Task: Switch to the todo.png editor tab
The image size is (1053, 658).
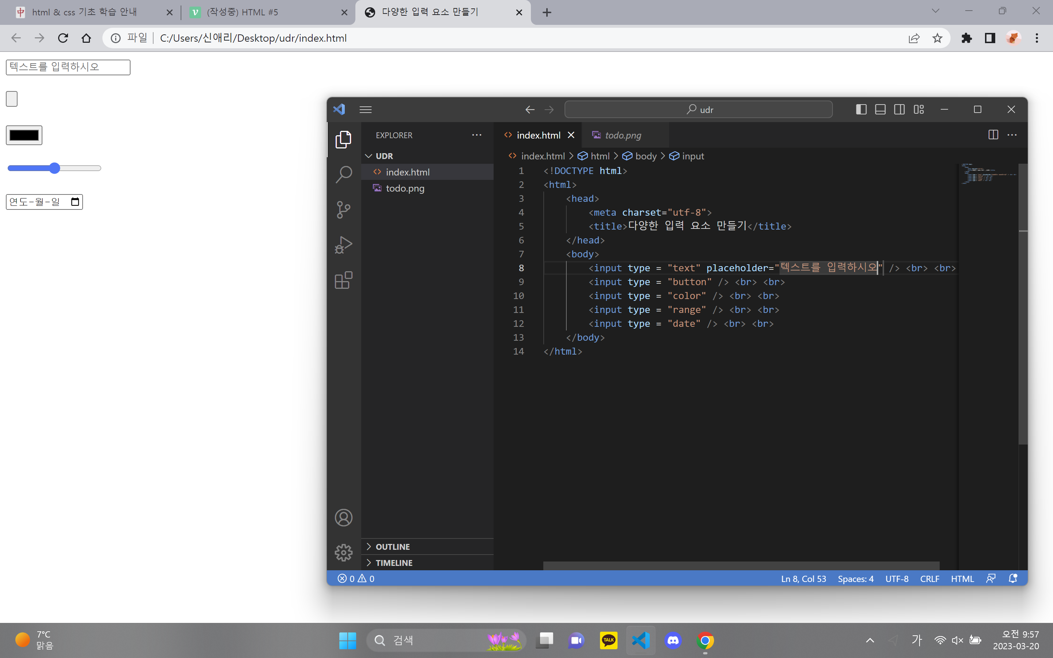Action: (x=623, y=135)
